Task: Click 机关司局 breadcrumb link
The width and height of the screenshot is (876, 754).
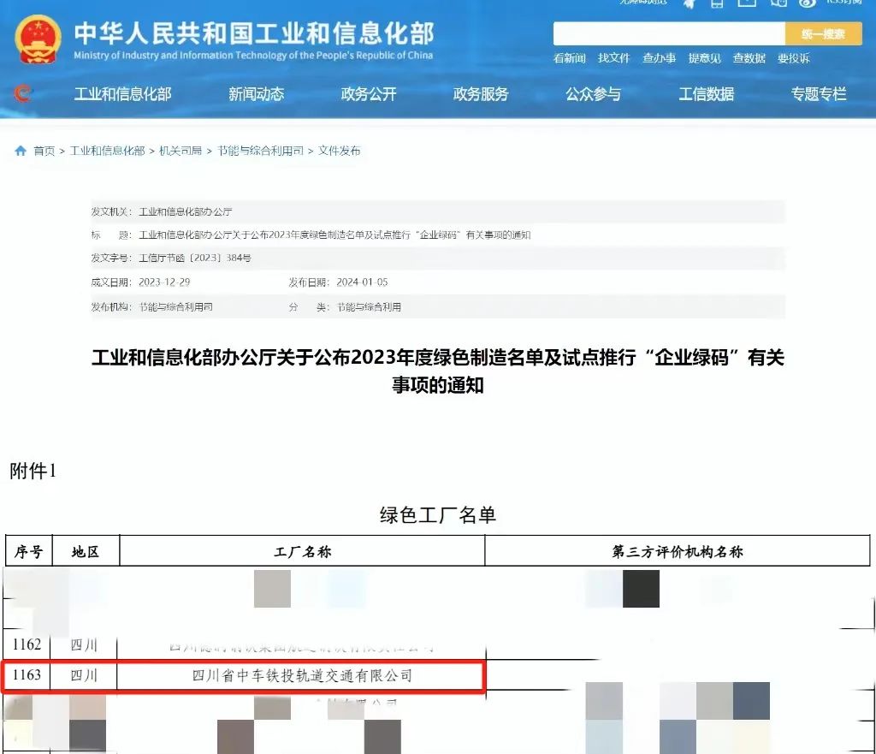Action: (x=181, y=151)
